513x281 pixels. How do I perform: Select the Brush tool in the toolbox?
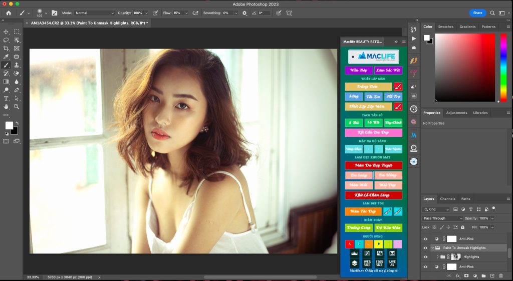[x=6, y=65]
